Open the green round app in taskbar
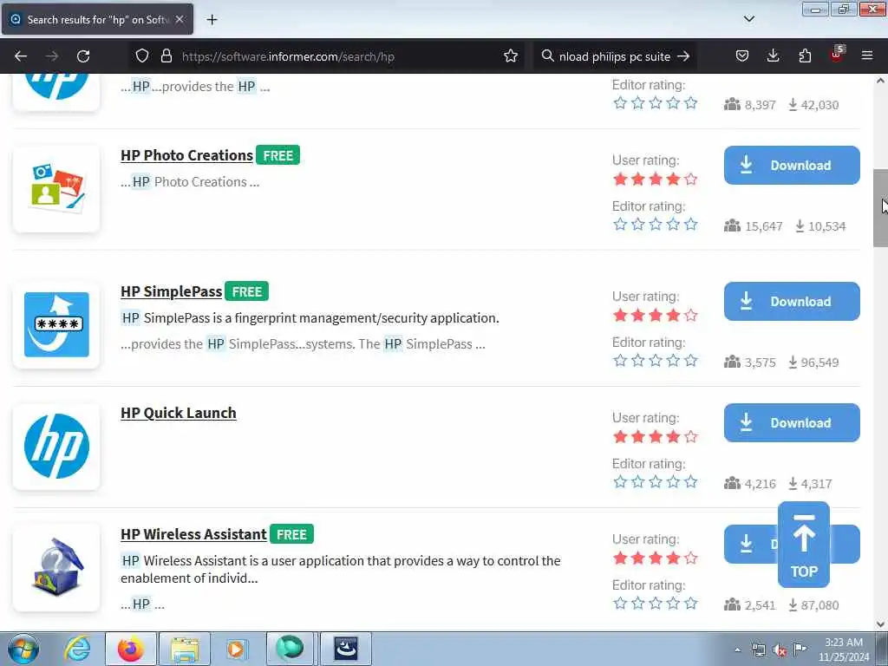The image size is (888, 666). [x=290, y=649]
